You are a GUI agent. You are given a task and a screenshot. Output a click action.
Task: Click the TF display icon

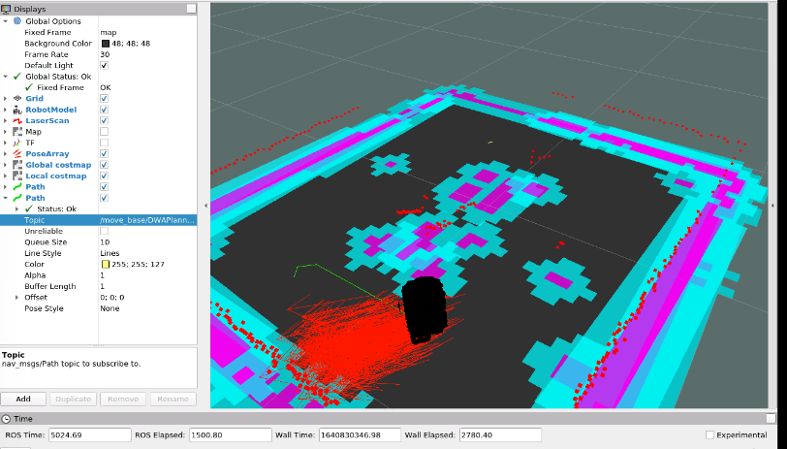(17, 143)
